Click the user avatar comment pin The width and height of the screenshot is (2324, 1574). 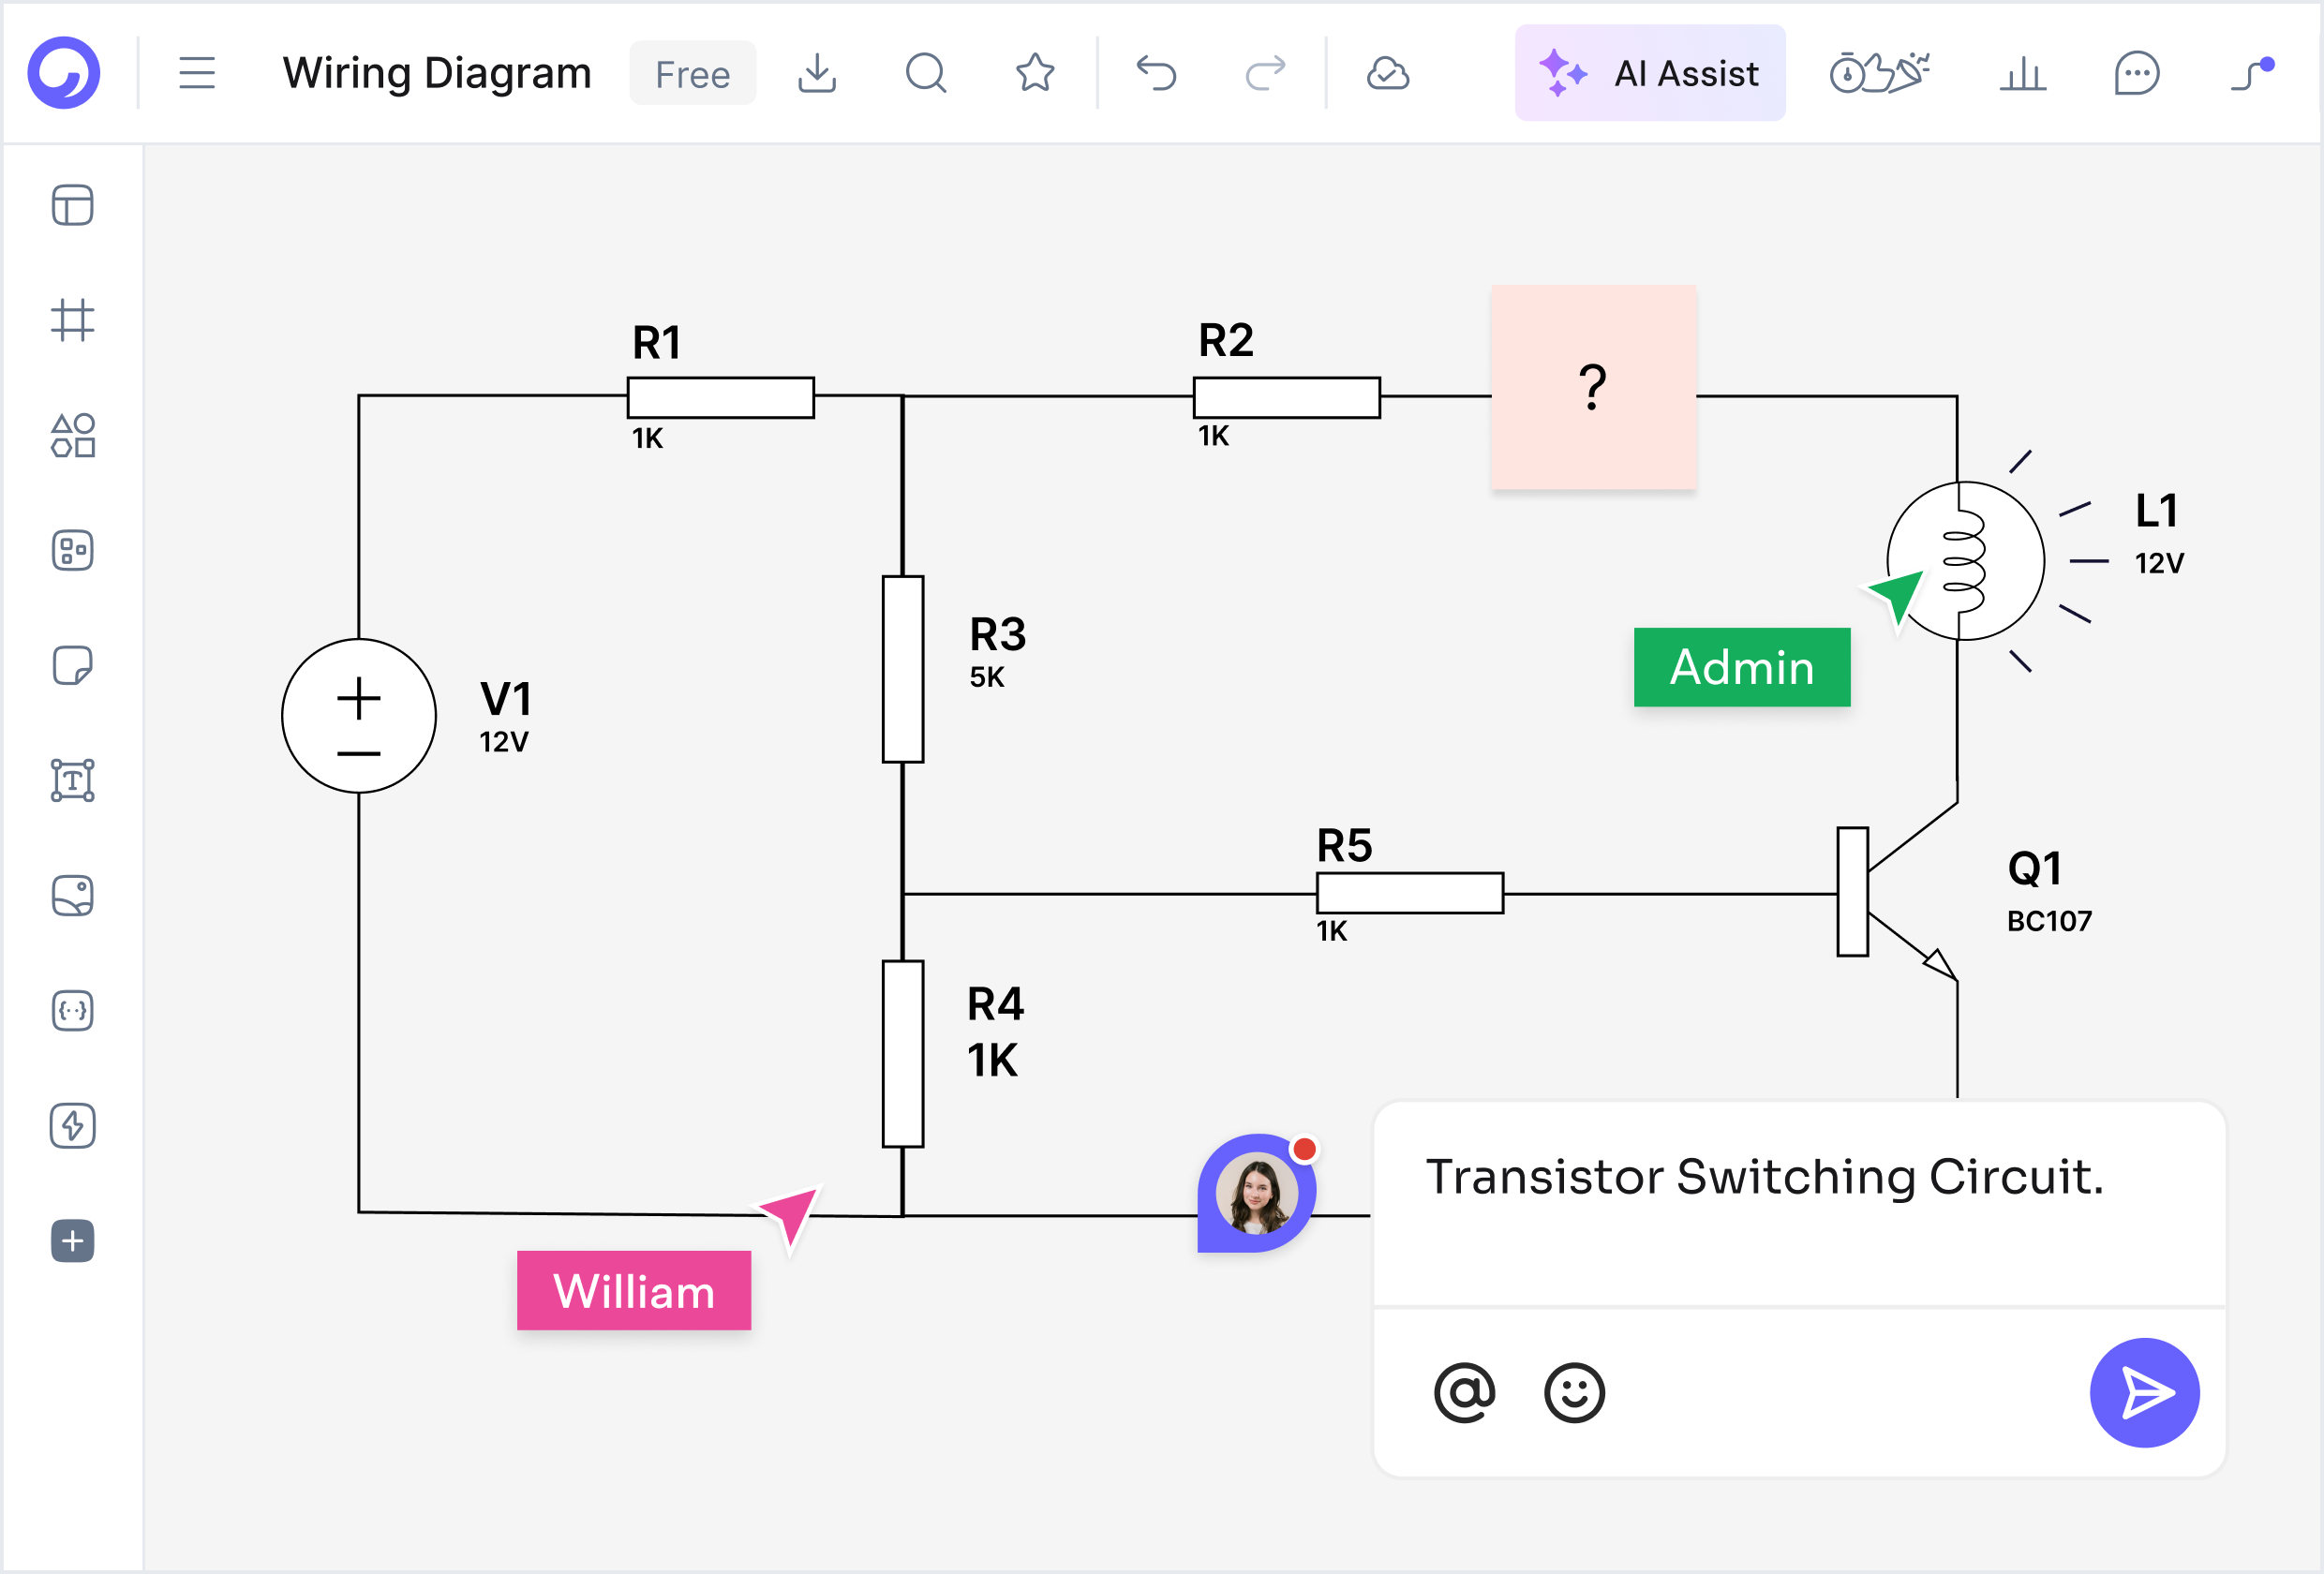1257,1192
